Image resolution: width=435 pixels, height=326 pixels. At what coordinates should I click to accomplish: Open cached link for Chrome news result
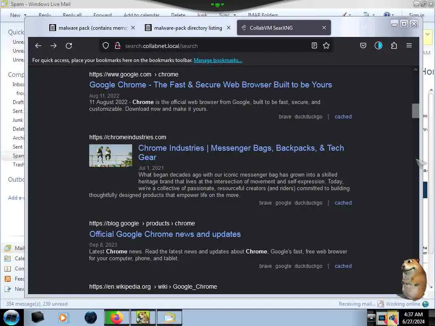pyautogui.click(x=343, y=266)
